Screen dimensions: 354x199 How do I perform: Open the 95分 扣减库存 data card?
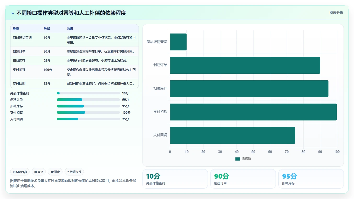point(311,179)
